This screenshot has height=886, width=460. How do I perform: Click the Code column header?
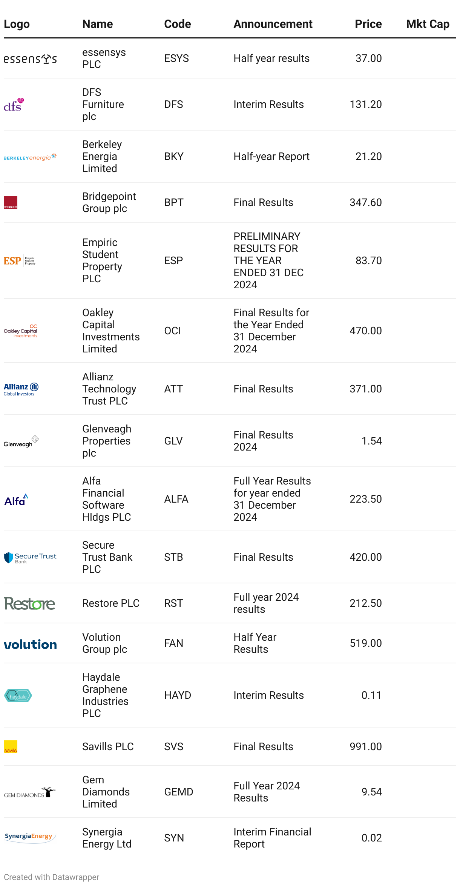click(x=178, y=24)
